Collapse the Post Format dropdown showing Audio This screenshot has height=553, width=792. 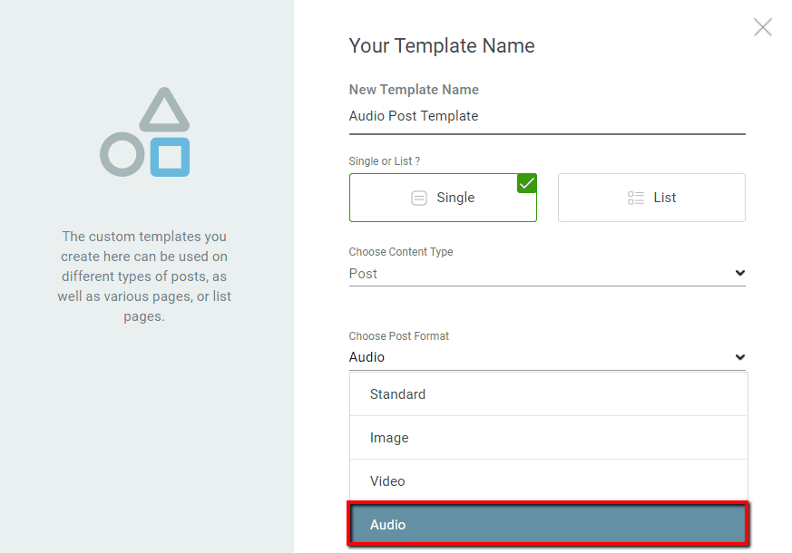pyautogui.click(x=544, y=357)
